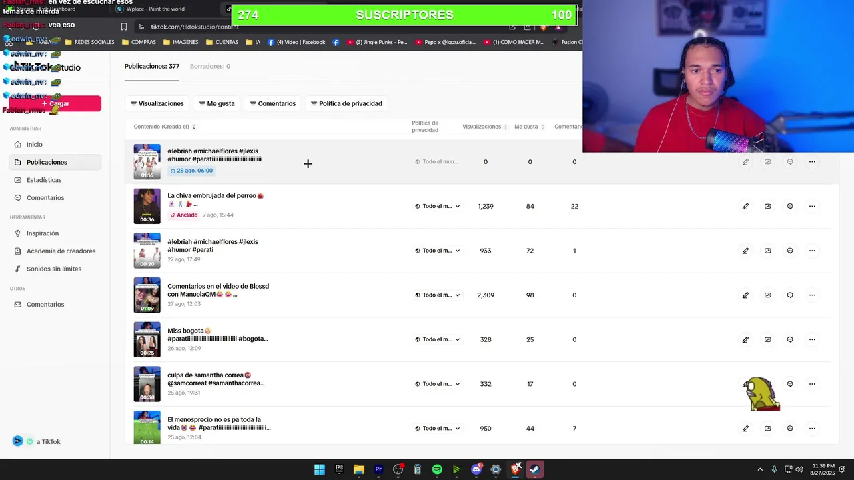Bookmark this page via the address bar icon
The width and height of the screenshot is (854, 480).
coord(124,27)
